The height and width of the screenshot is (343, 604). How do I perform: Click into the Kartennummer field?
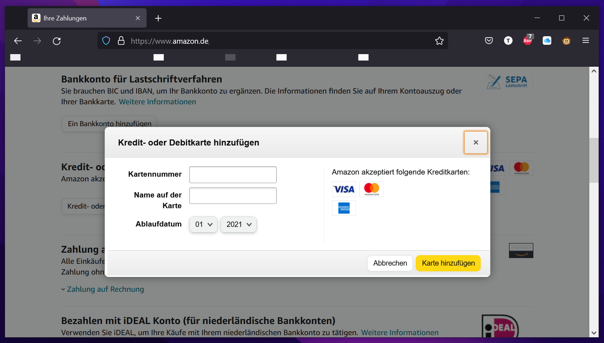coord(233,175)
